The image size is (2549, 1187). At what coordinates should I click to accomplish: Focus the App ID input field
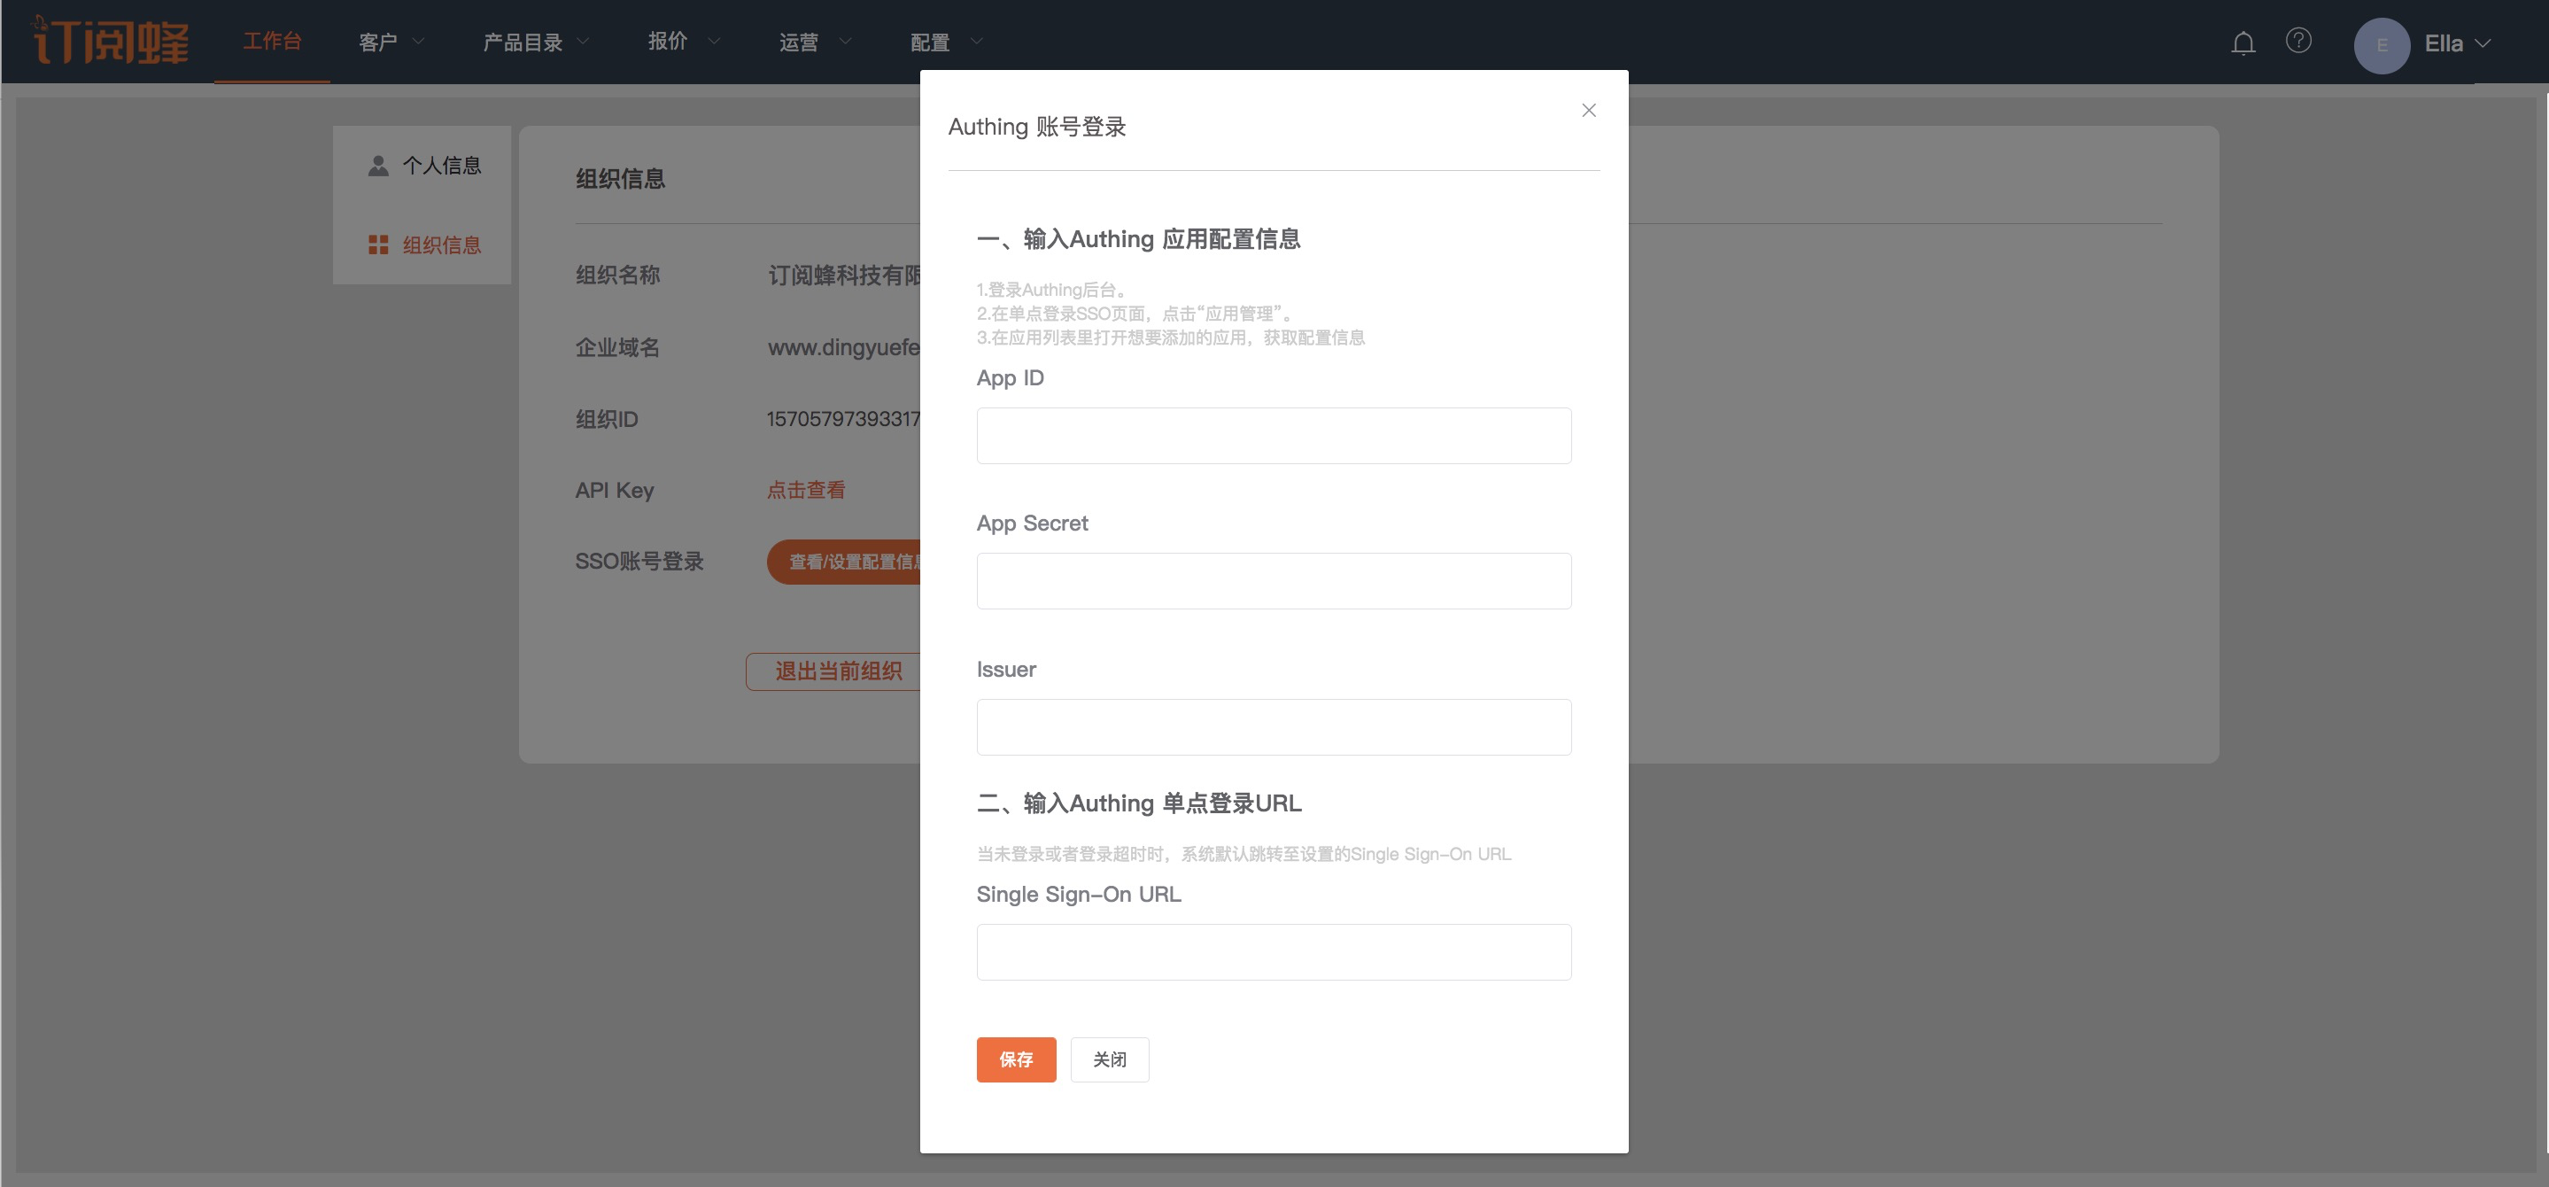[x=1274, y=436]
